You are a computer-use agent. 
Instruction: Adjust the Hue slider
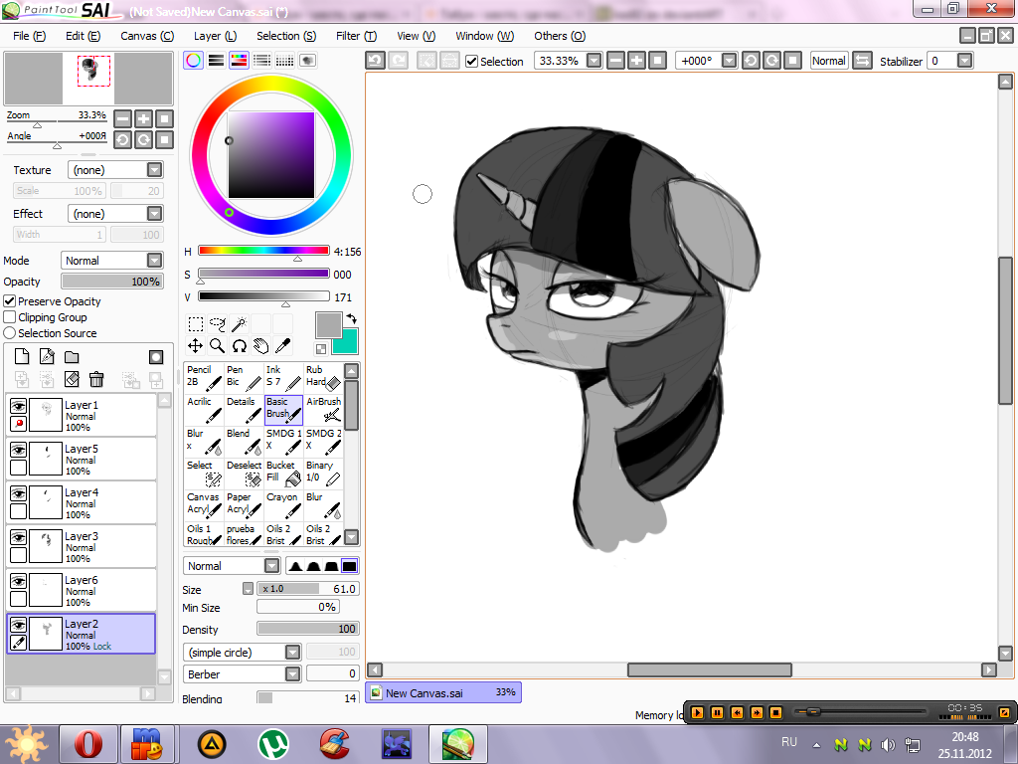[x=263, y=251]
